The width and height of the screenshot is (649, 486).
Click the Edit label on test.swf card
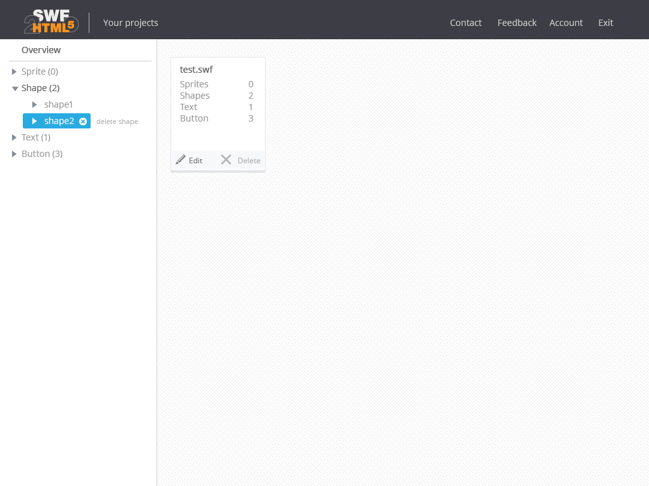click(195, 161)
